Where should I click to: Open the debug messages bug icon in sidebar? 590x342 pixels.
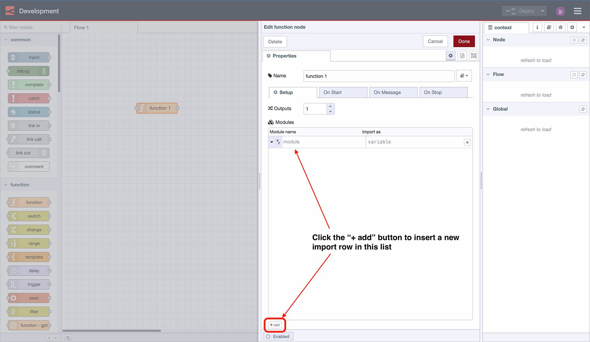560,27
